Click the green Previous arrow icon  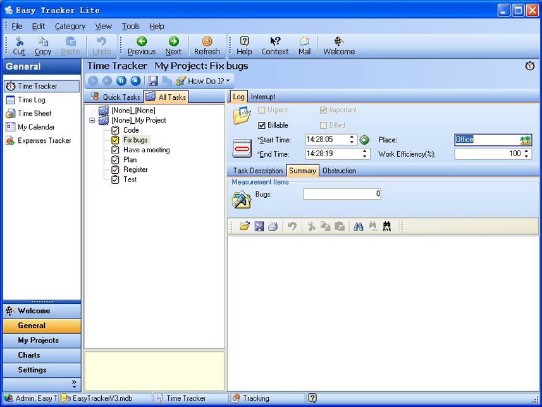pyautogui.click(x=141, y=42)
